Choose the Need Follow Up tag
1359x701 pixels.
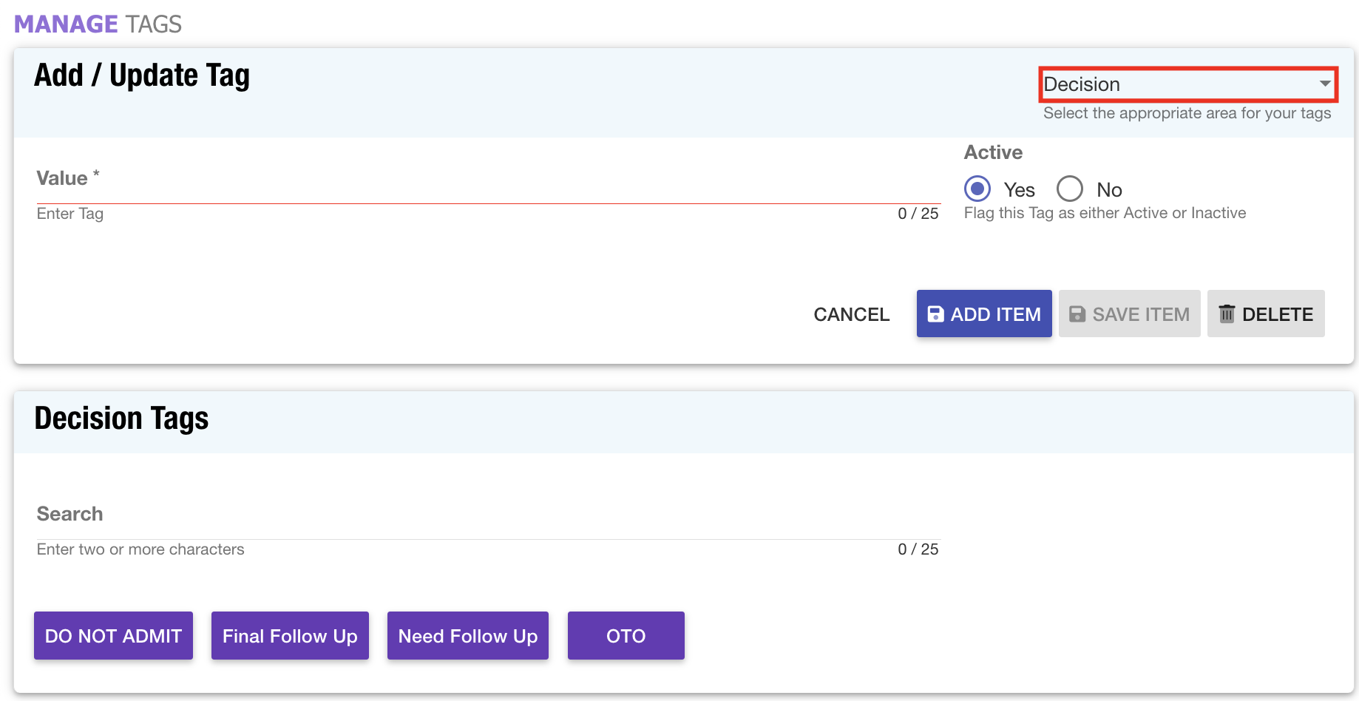coord(468,636)
